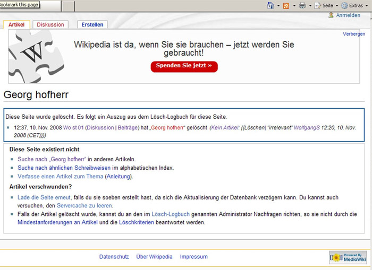
Task: Open the Lösch-Logbuch link
Action: click(x=171, y=214)
